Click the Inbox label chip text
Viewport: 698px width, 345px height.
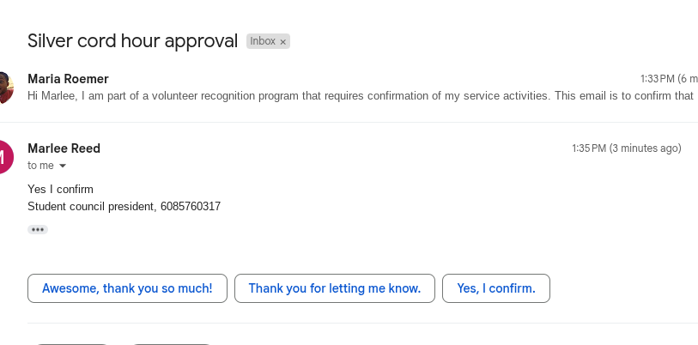click(262, 41)
